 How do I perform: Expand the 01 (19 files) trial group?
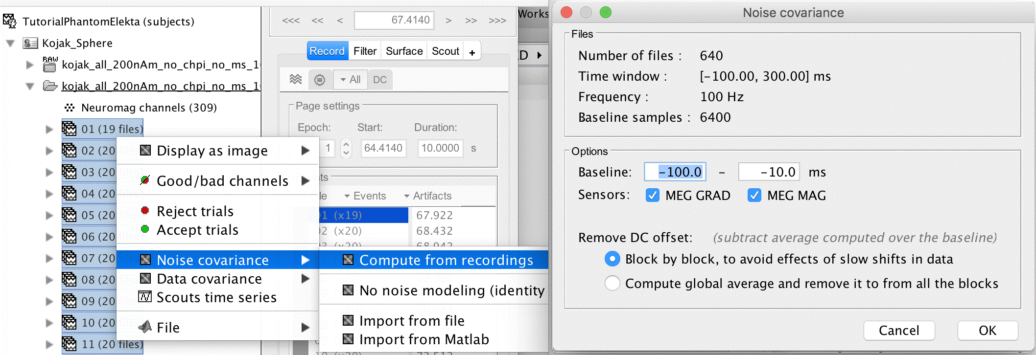[x=49, y=130]
